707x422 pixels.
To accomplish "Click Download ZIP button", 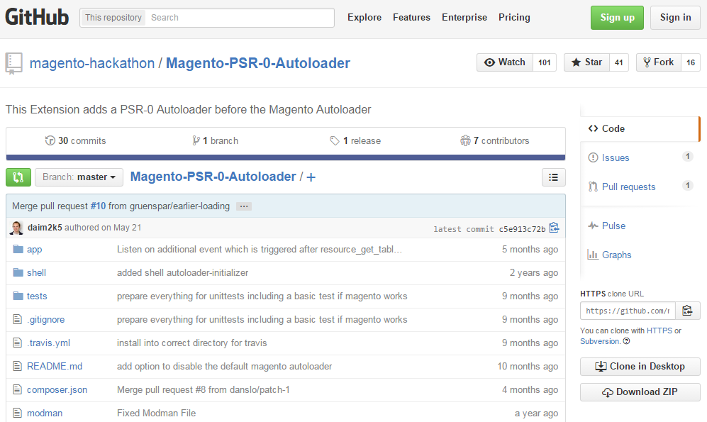I will (640, 392).
